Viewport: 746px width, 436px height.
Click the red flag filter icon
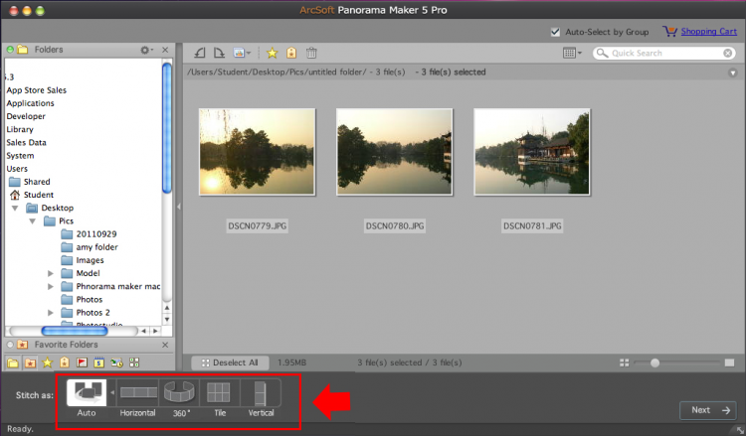82,363
